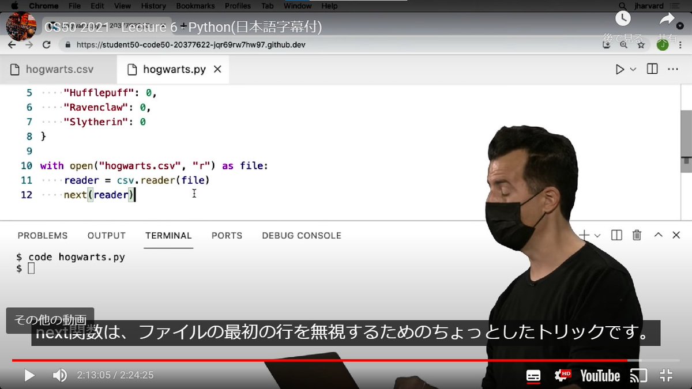The width and height of the screenshot is (692, 389).
Task: Open the Edit menu
Action: point(99,6)
